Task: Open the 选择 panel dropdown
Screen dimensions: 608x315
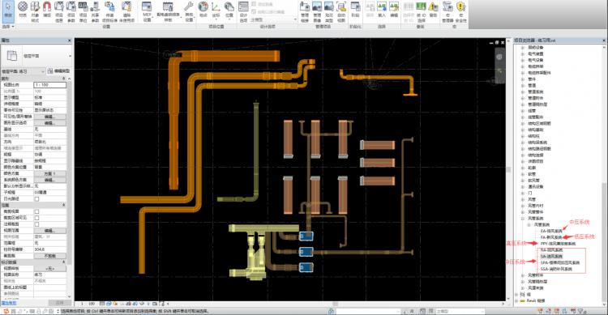Action: point(8,27)
